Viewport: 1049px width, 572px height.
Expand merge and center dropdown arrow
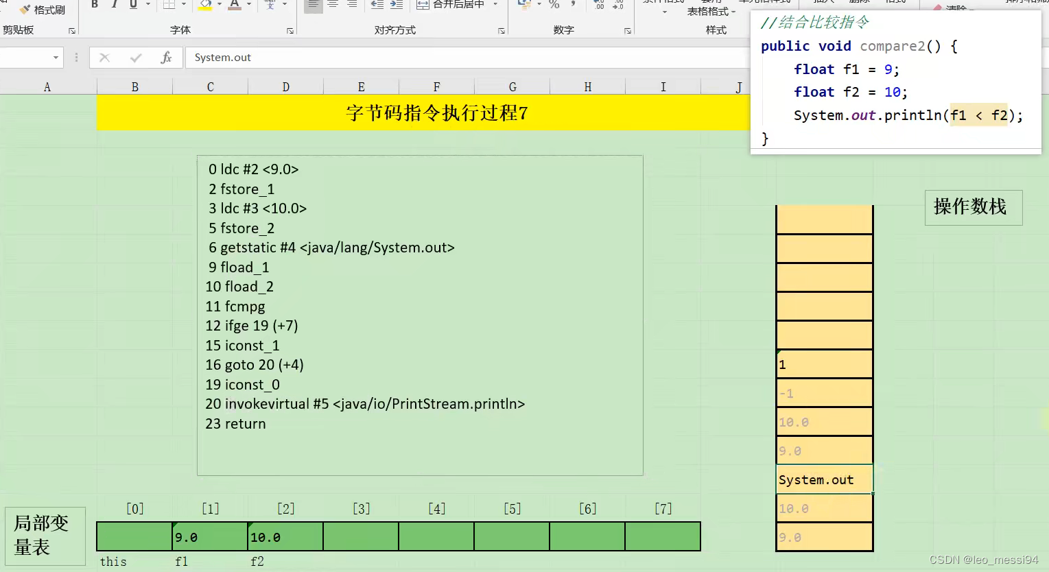tap(495, 4)
